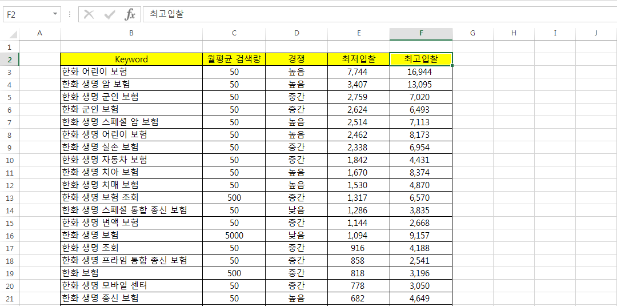Click the 경쟁 header cell
The height and width of the screenshot is (306, 617).
(297, 59)
